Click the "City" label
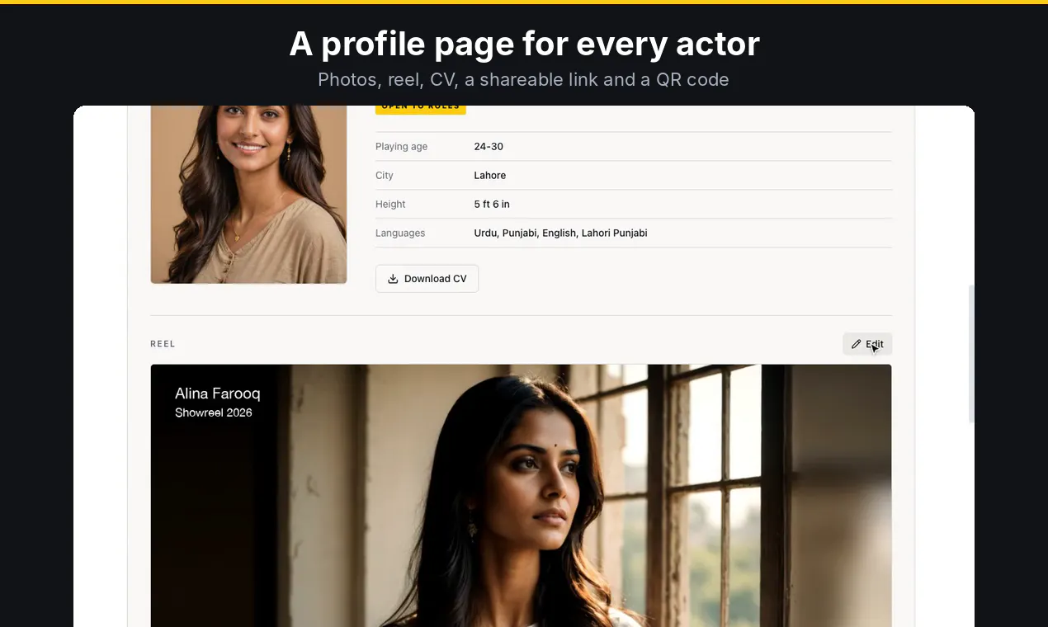This screenshot has width=1048, height=627. 385,176
